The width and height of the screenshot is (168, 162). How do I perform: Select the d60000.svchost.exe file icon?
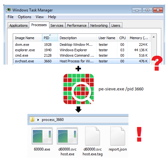coord(67,136)
